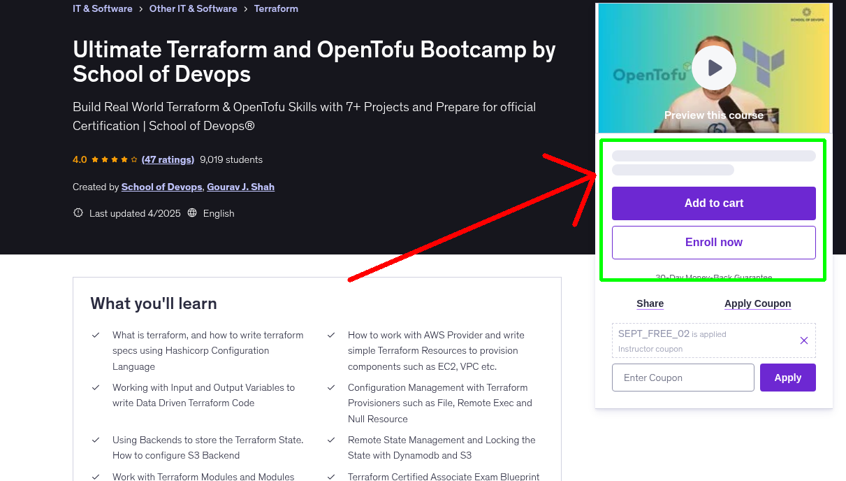Go to the Terraform topic breadcrumb
The image size is (846, 481).
click(276, 8)
